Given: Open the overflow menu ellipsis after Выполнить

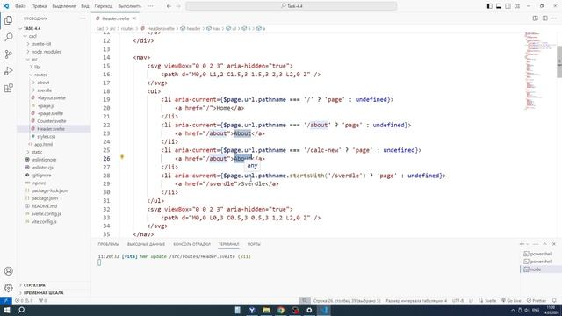Looking at the screenshot, I should click(150, 6).
